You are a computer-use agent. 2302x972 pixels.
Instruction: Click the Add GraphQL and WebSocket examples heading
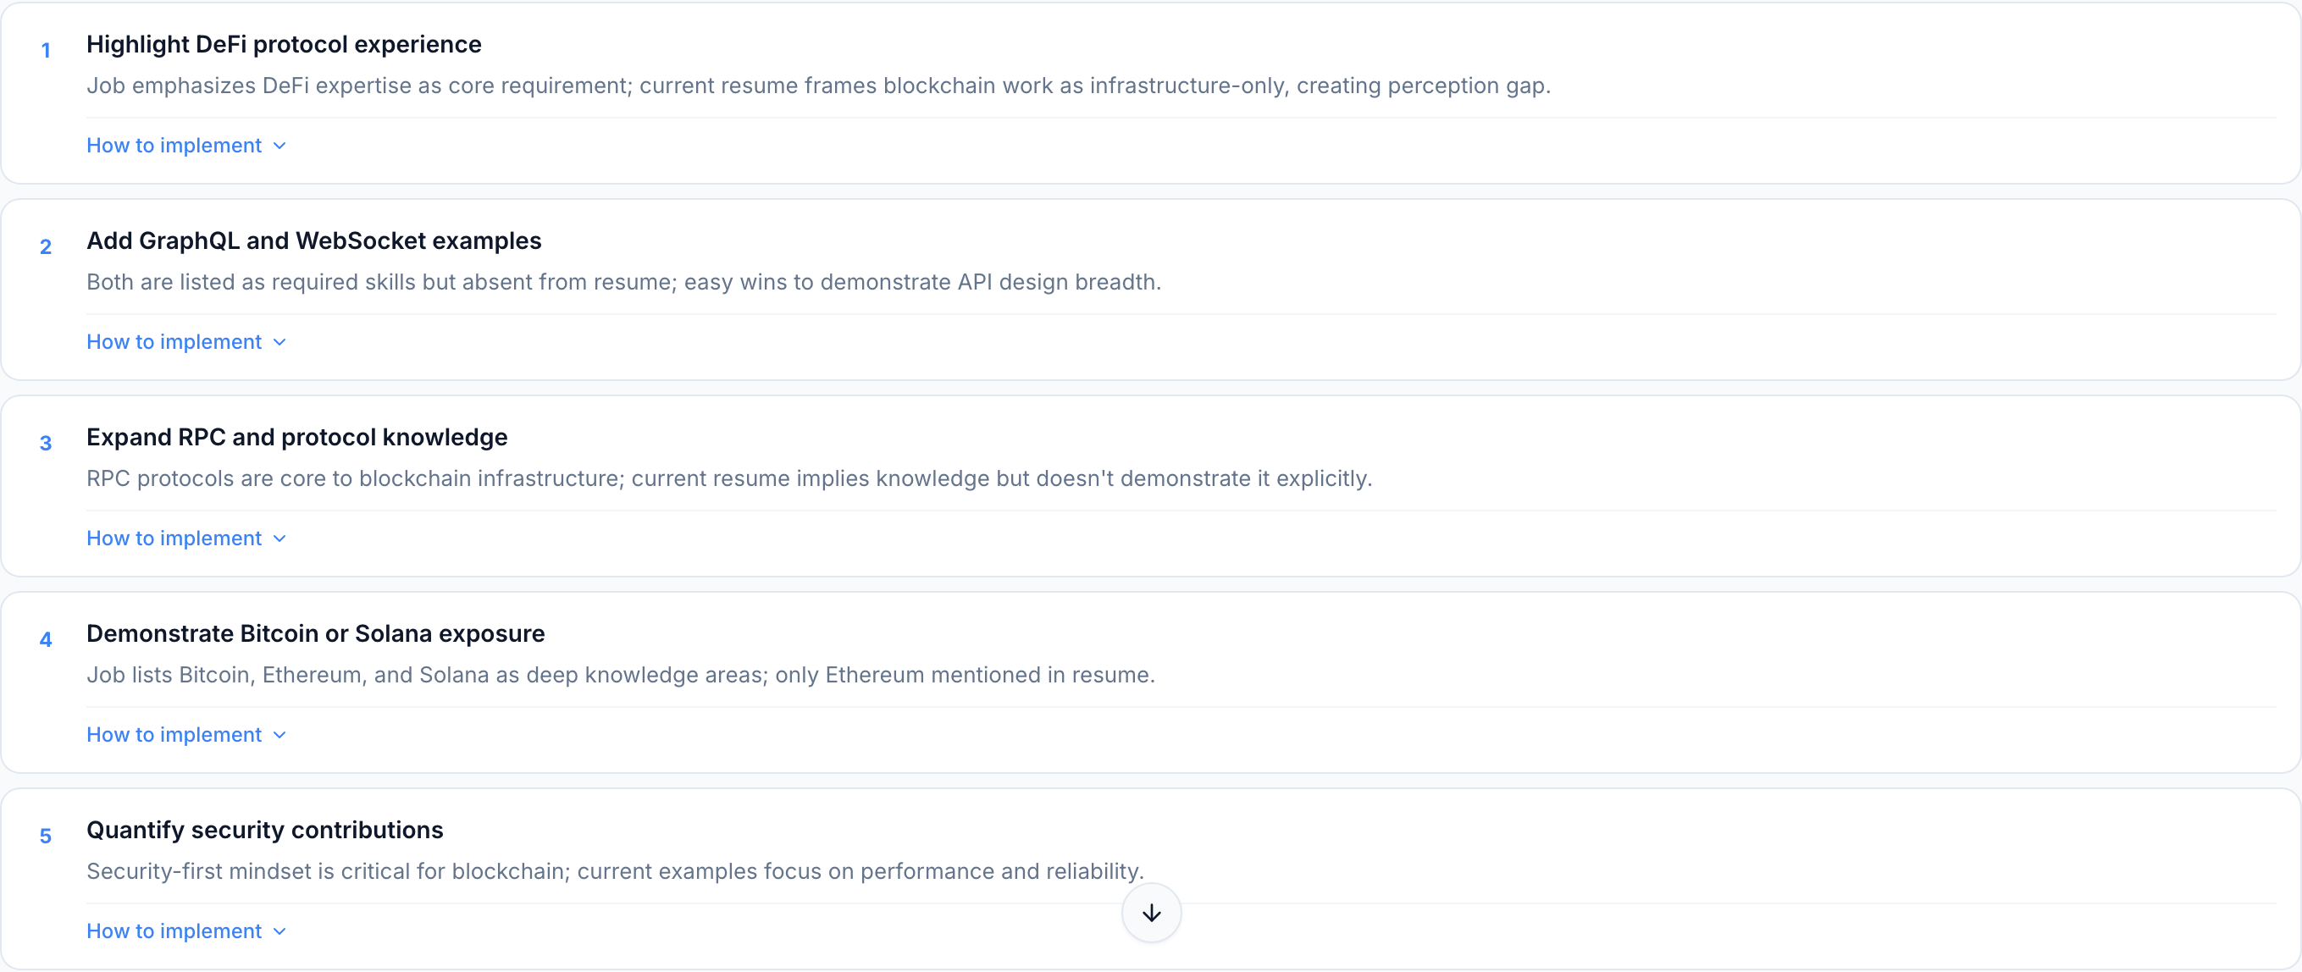[x=313, y=240]
